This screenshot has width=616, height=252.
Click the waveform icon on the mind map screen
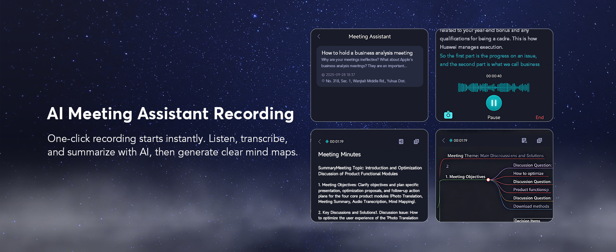[451, 141]
